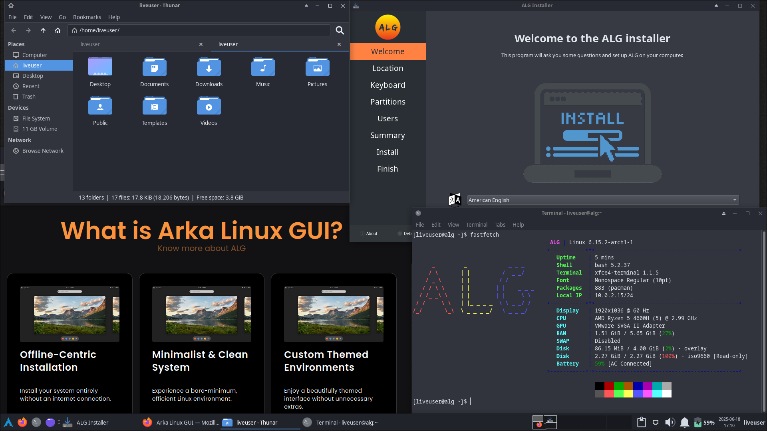Open the Tabs menu in Terminal
The image size is (767, 431).
click(499, 225)
